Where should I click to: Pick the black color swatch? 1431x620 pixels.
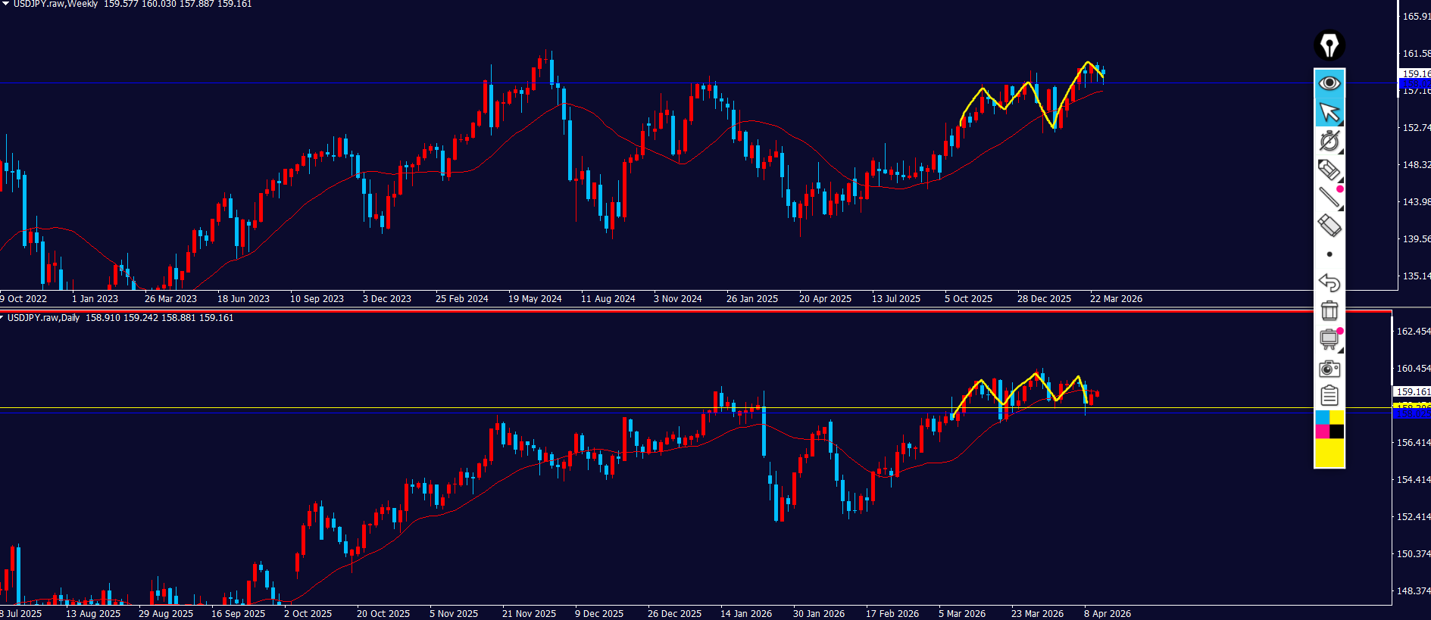[x=1336, y=432]
